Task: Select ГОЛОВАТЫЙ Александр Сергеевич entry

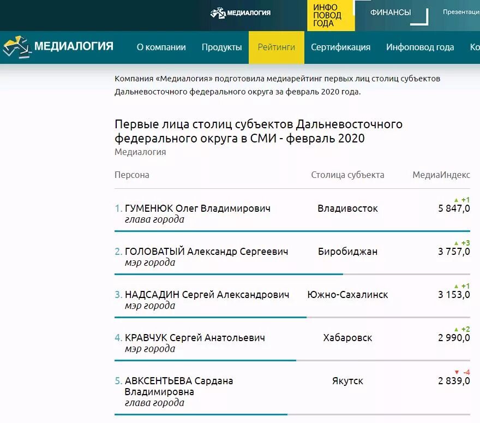Action: (206, 252)
